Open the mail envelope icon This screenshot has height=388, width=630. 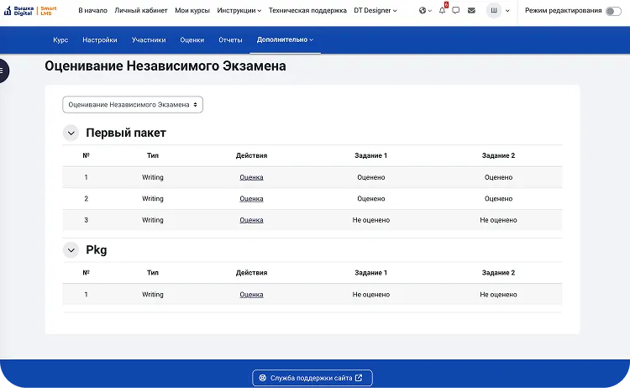click(472, 10)
